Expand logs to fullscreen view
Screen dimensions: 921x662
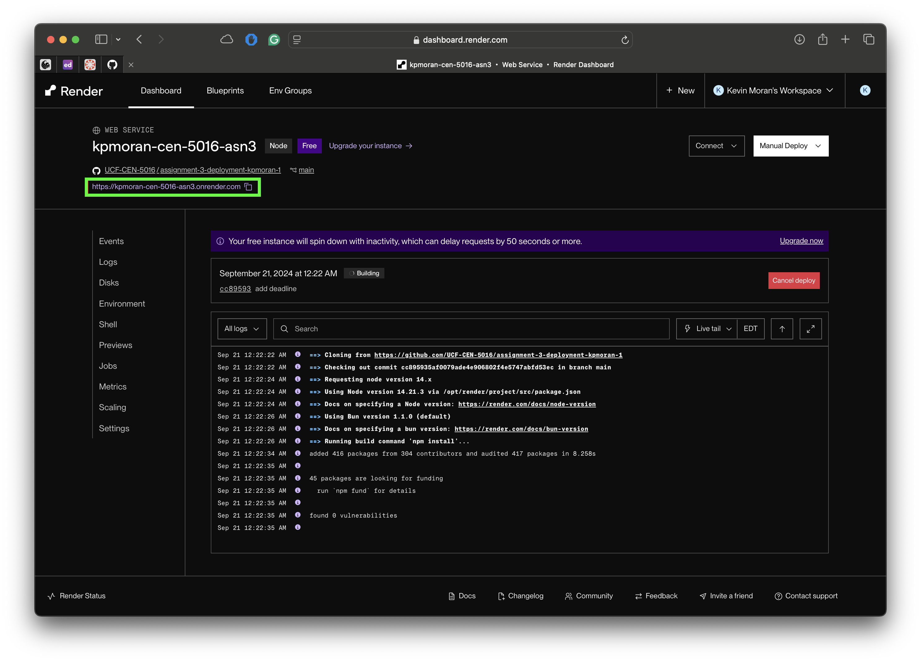[x=811, y=329]
